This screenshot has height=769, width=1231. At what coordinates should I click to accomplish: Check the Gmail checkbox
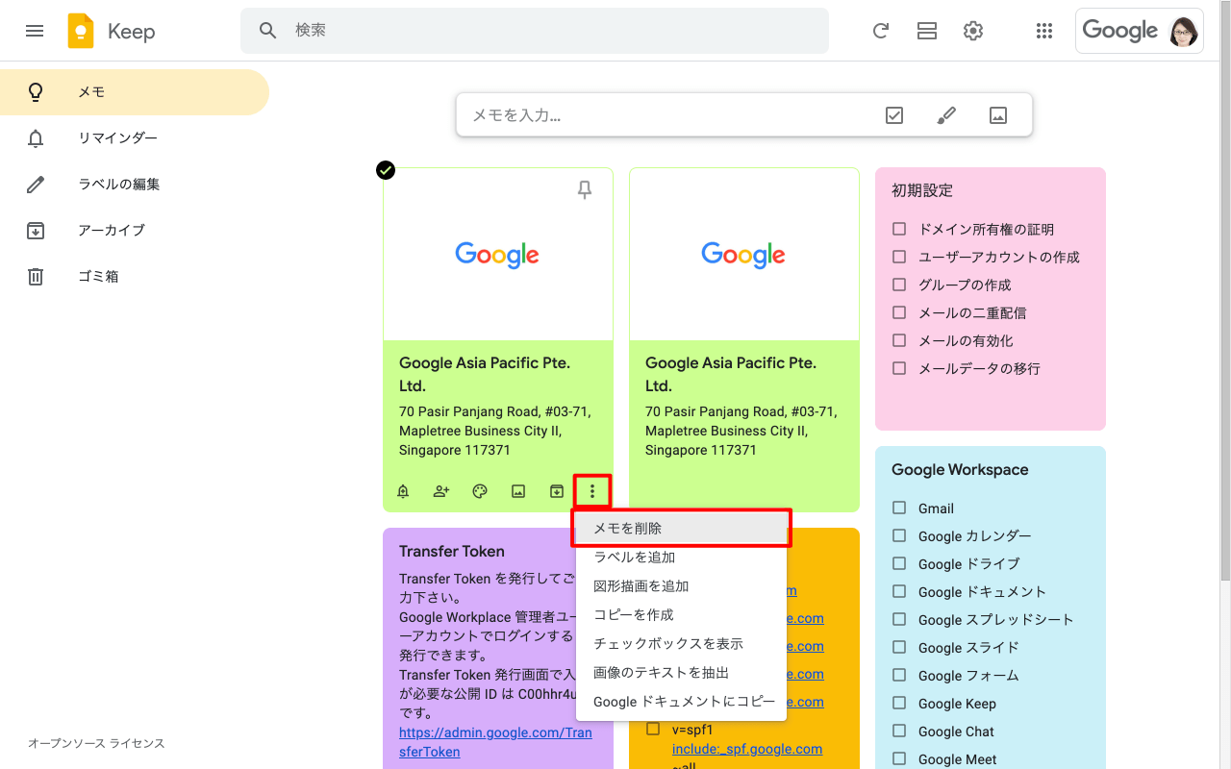point(899,508)
